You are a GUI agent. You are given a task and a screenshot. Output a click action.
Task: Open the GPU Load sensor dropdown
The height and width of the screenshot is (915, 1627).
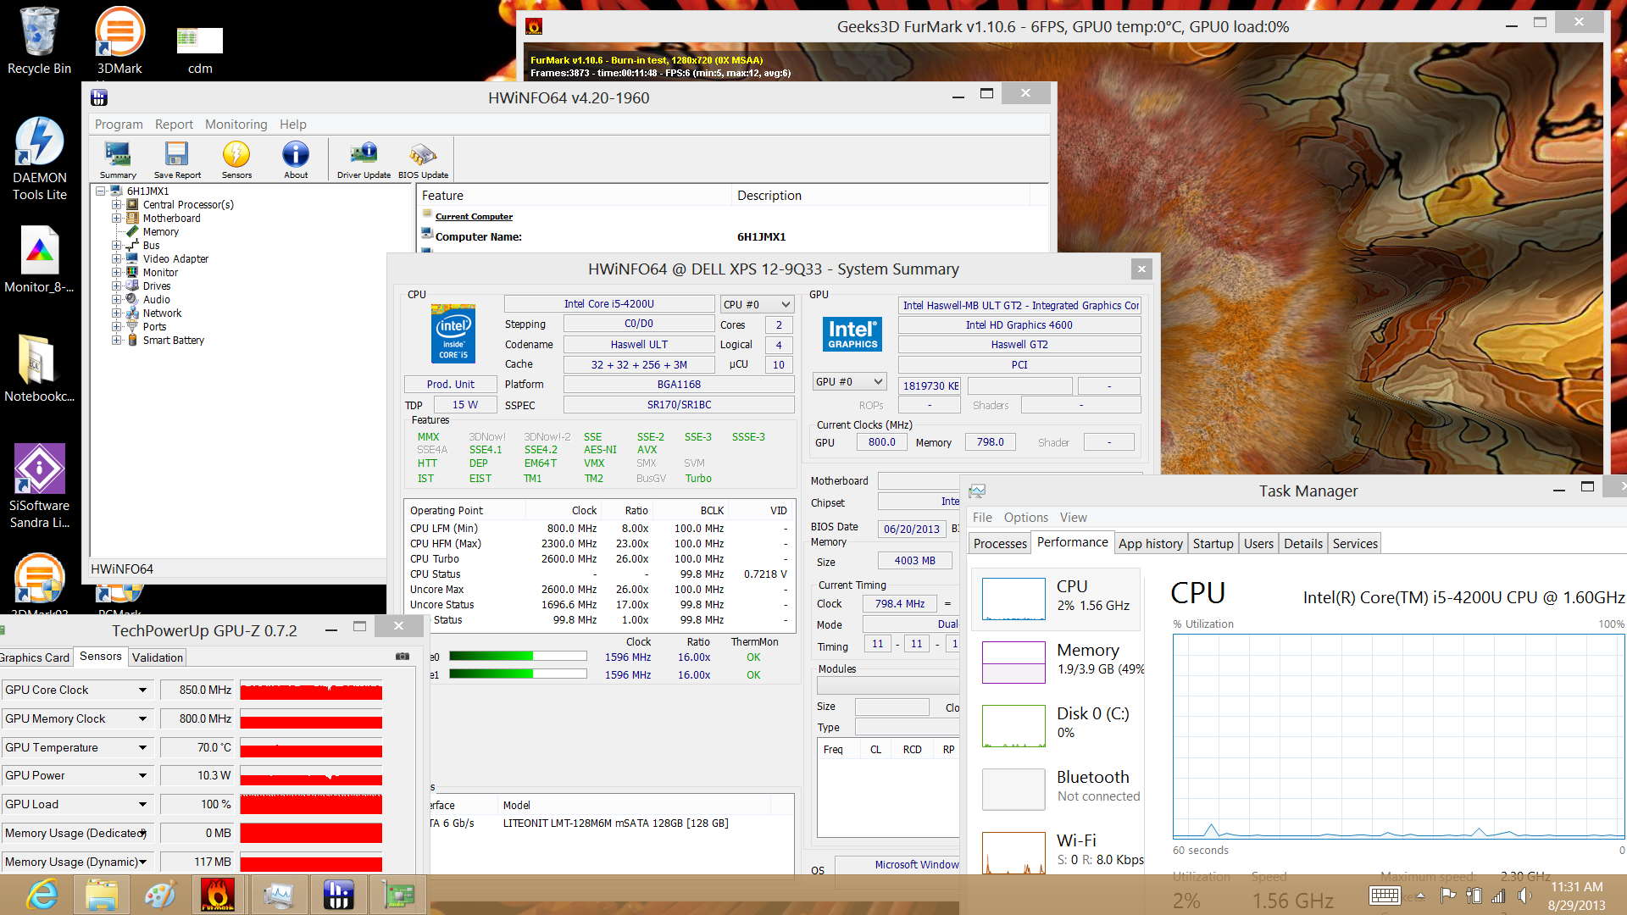142,804
